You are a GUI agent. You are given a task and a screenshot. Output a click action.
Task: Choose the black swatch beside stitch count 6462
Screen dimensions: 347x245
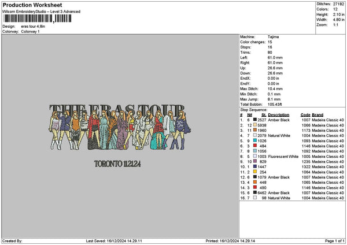pos(255,192)
